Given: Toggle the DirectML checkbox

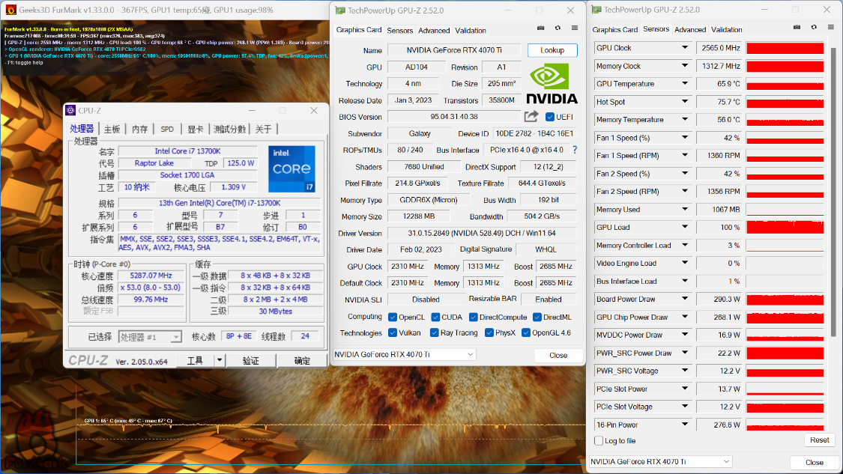Looking at the screenshot, I should [x=537, y=317].
